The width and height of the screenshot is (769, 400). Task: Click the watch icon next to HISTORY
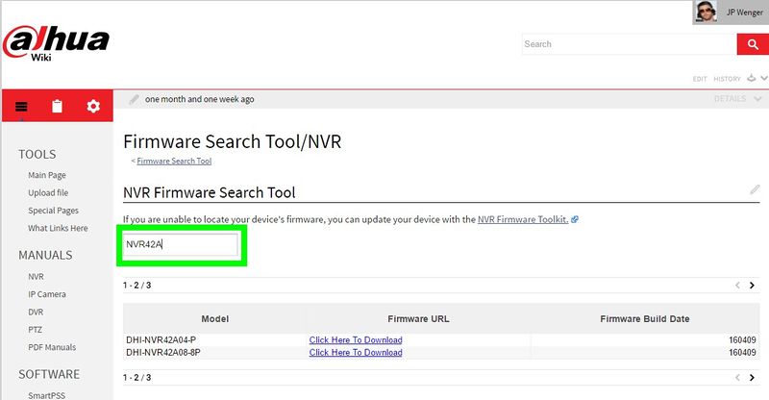[x=752, y=78]
